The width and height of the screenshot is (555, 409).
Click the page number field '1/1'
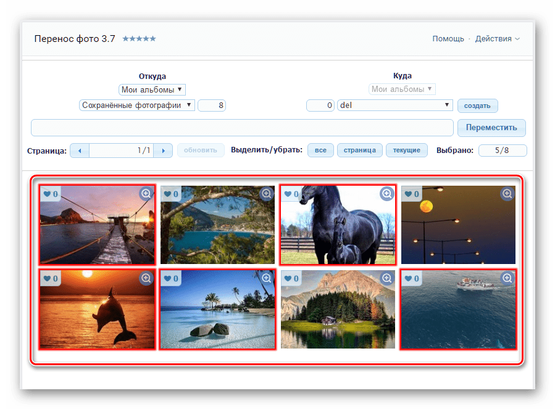click(x=122, y=151)
